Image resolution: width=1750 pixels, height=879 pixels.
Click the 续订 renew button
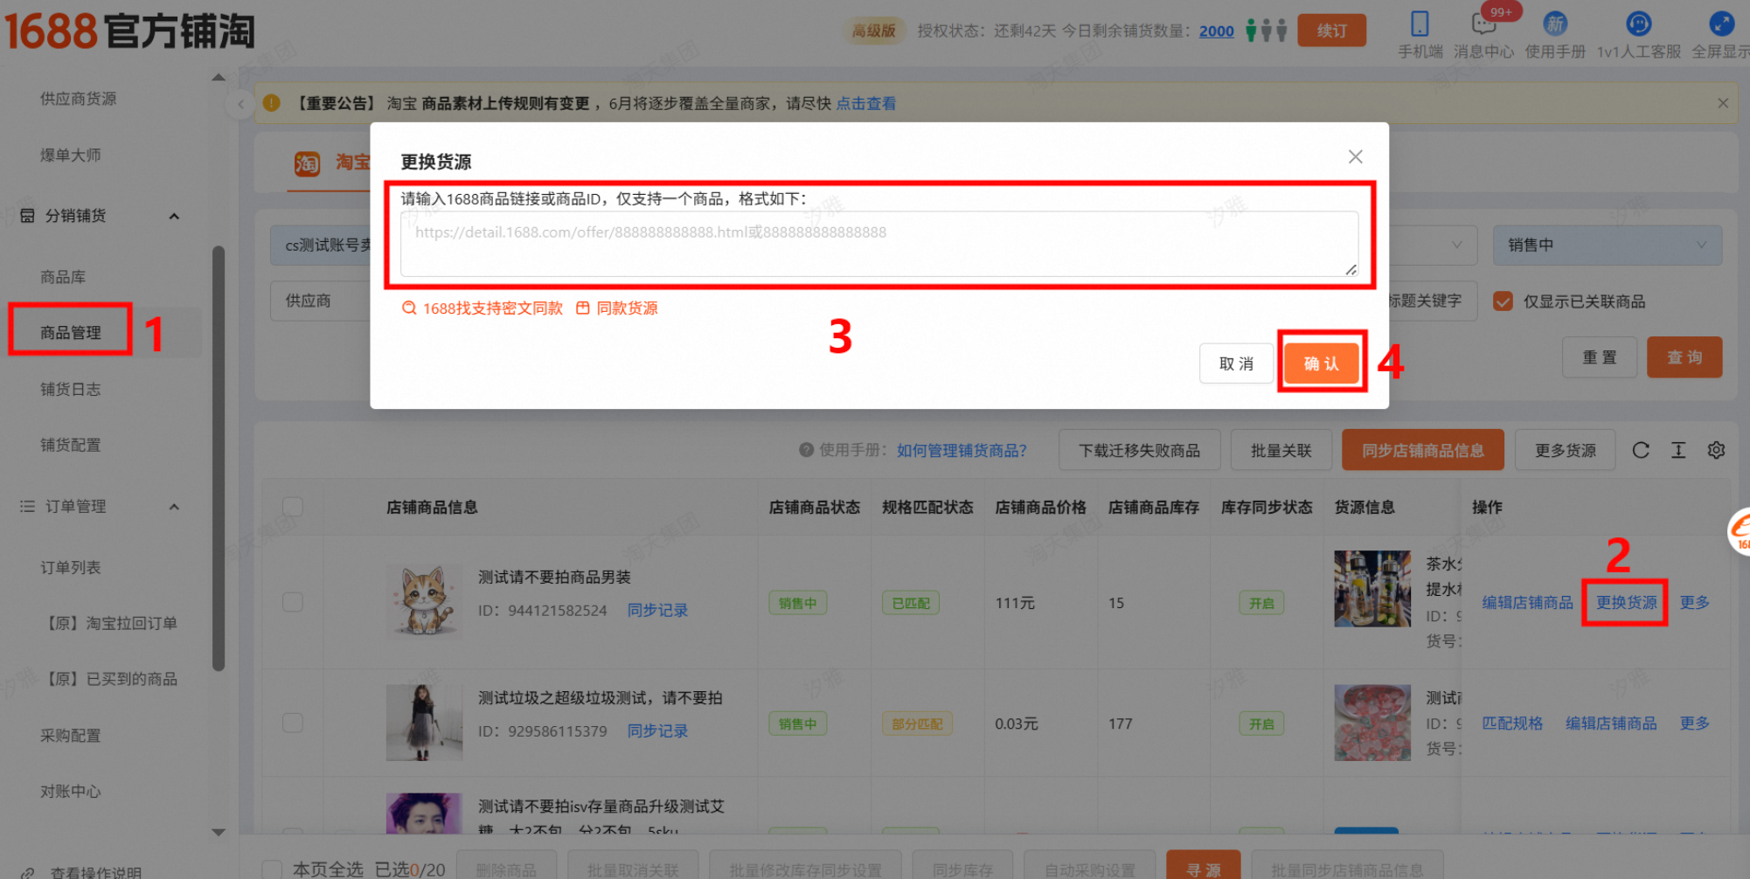coord(1331,31)
